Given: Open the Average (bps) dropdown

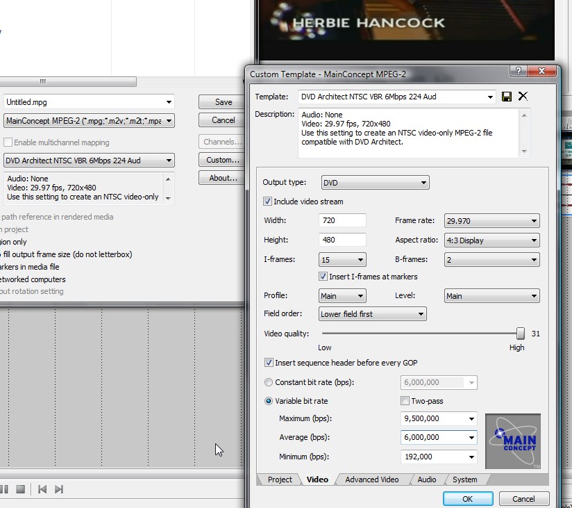Looking at the screenshot, I should coord(471,437).
